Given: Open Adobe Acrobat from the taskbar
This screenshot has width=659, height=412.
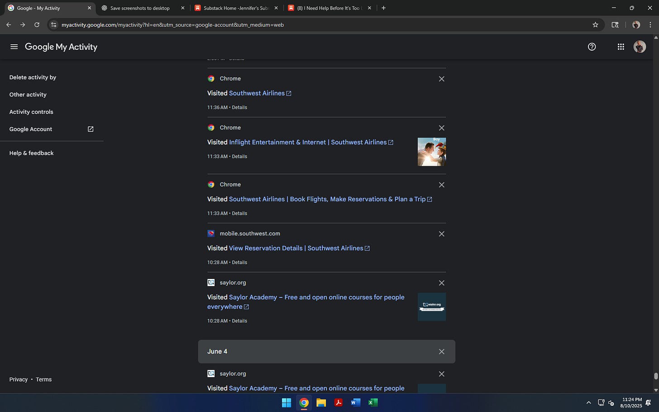Looking at the screenshot, I should 338,402.
